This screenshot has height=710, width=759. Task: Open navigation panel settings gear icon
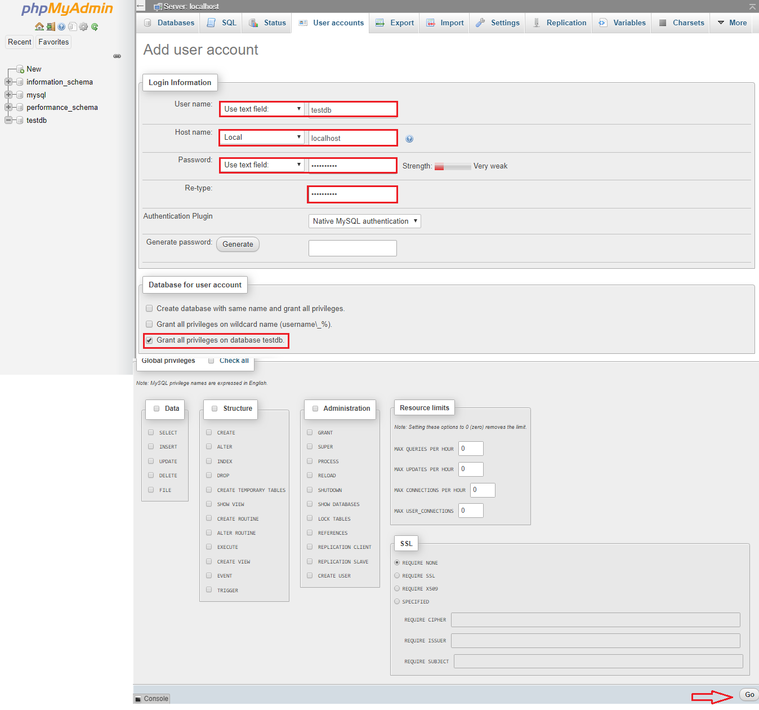click(83, 26)
